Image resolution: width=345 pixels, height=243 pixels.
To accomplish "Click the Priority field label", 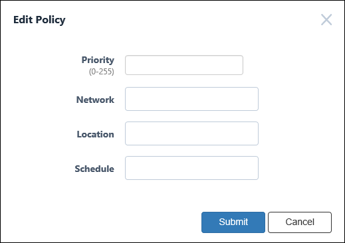I will [x=98, y=60].
